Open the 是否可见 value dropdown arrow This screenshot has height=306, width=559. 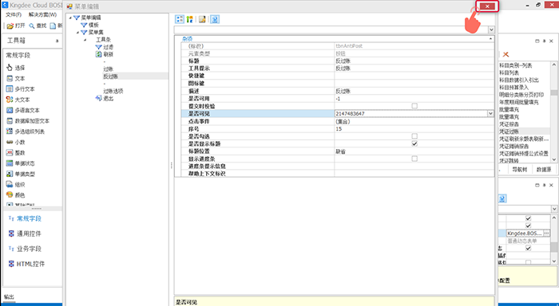[x=490, y=113]
